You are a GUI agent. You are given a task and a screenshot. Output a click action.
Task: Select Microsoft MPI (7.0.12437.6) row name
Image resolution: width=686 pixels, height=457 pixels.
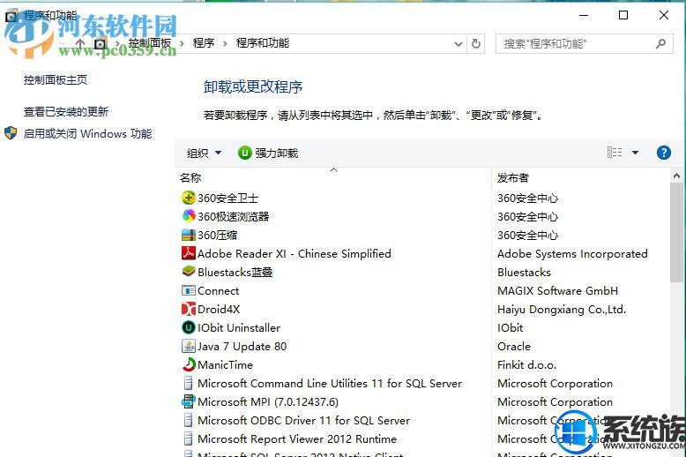pos(268,401)
